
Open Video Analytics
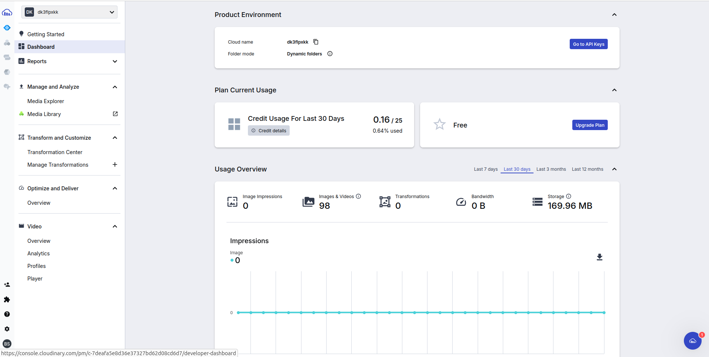38,254
